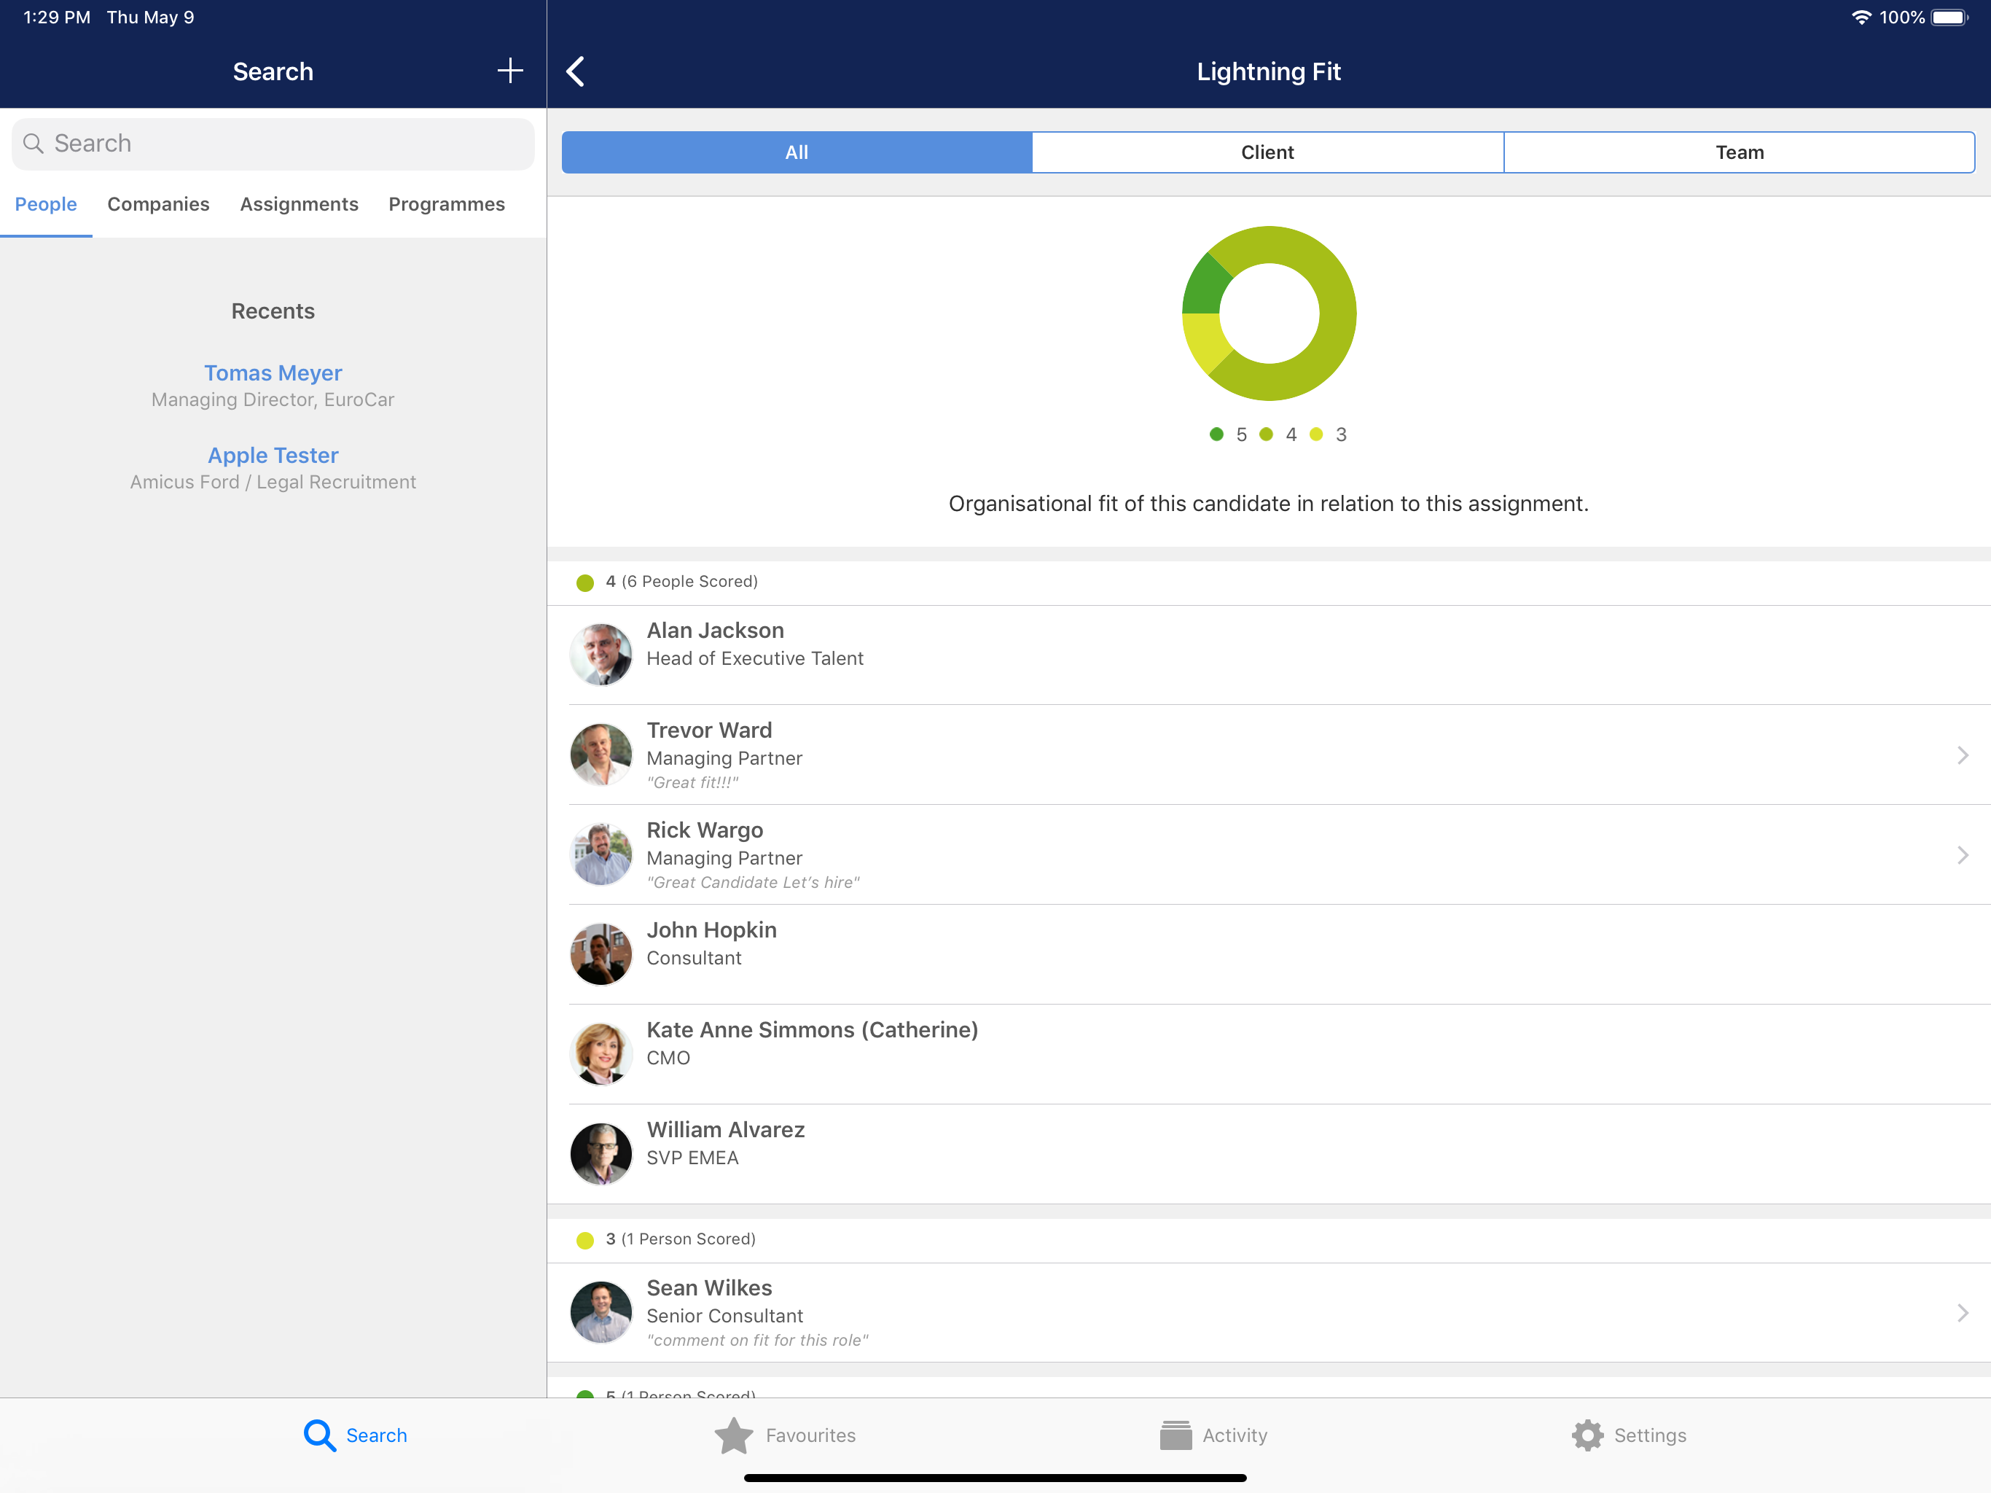Image resolution: width=1991 pixels, height=1493 pixels.
Task: Tap 'Managing Director, EuroCar' subtitle
Action: [x=273, y=399]
